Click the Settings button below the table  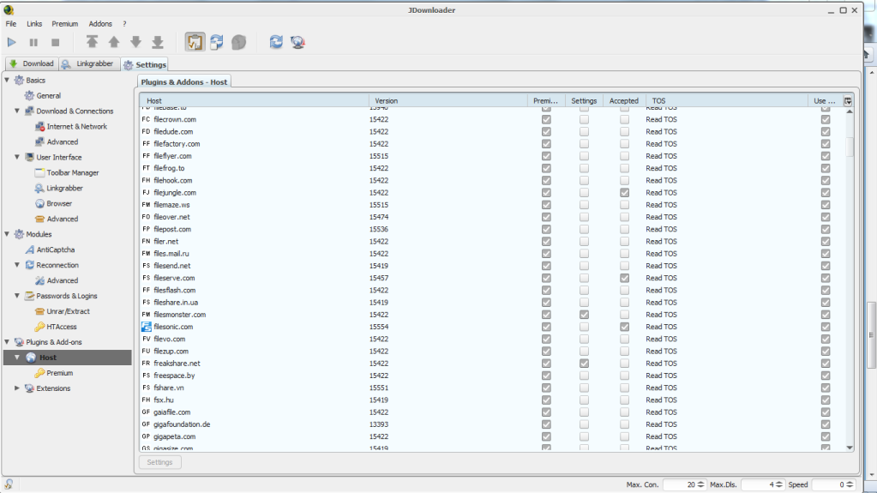point(159,462)
